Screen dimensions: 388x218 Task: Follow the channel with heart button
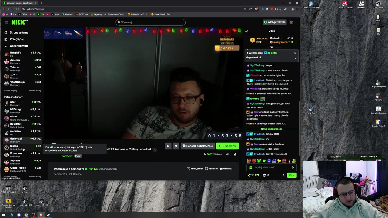[x=176, y=146]
